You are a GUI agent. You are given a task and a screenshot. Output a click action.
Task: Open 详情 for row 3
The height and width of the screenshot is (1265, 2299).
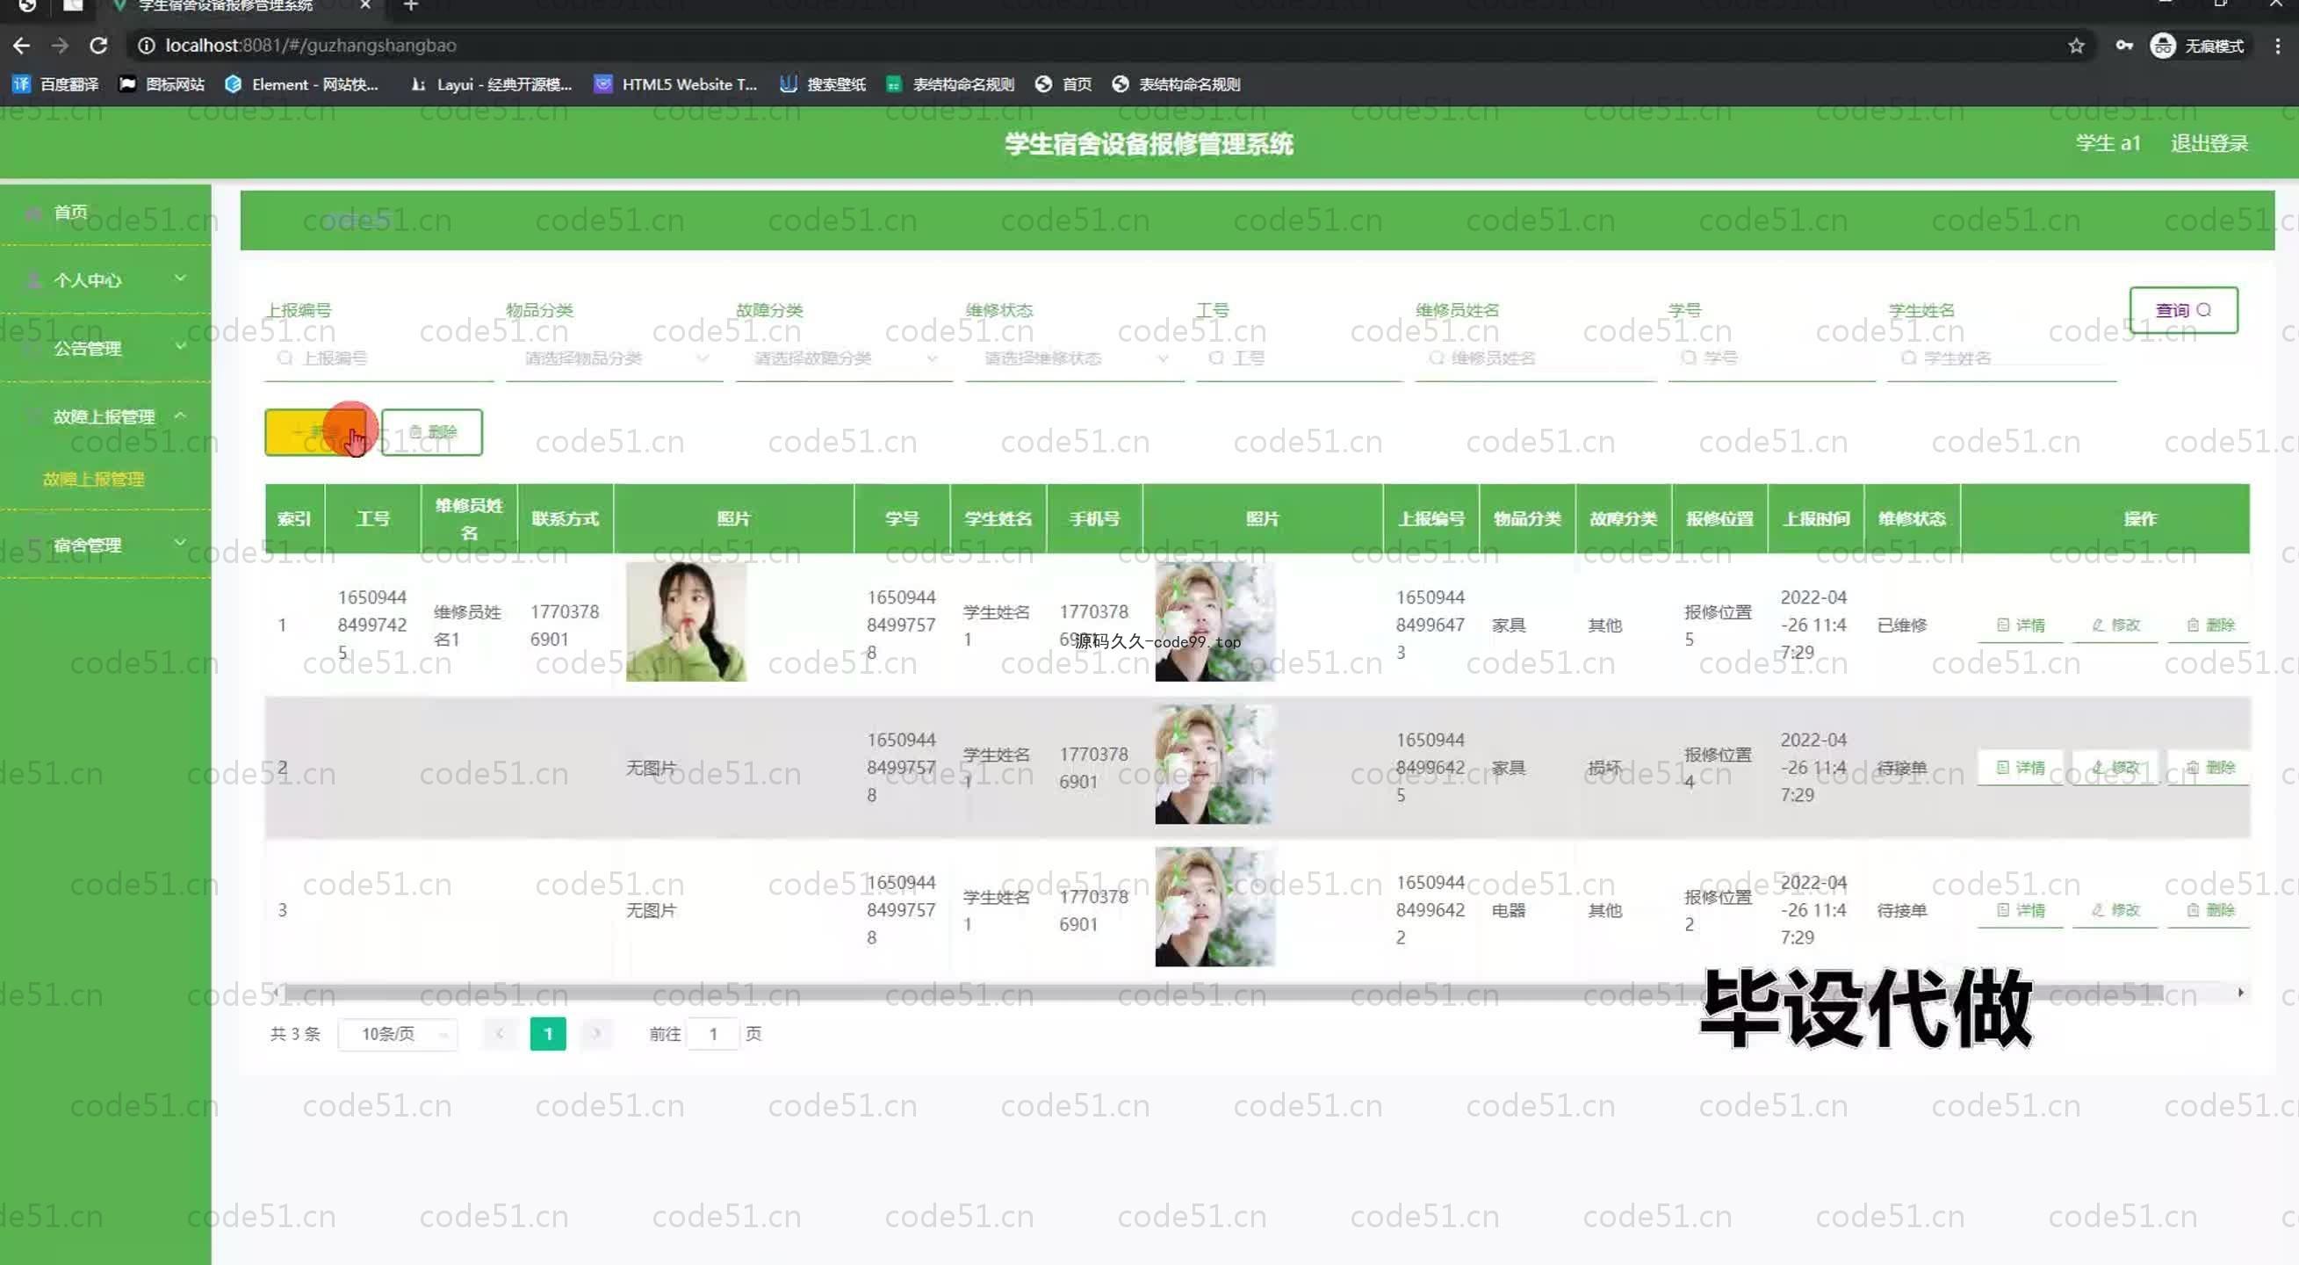pyautogui.click(x=2021, y=910)
